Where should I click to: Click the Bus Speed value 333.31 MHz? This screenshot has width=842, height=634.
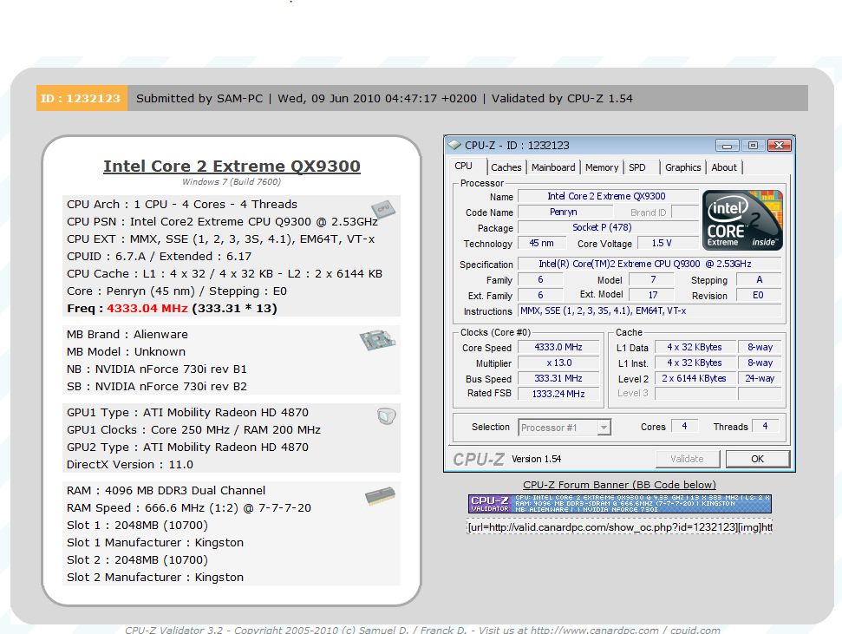[x=558, y=379]
